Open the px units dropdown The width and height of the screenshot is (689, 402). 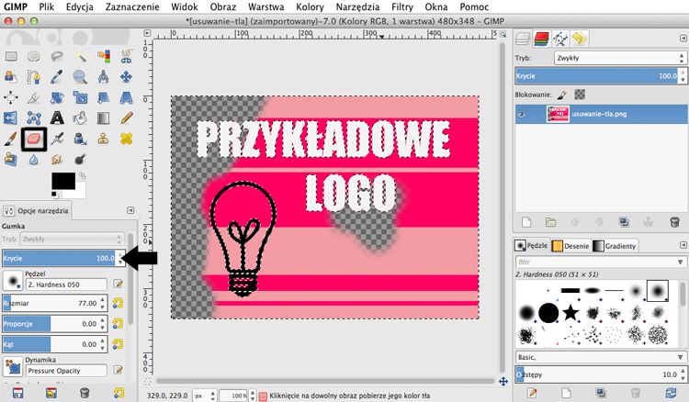click(x=205, y=396)
